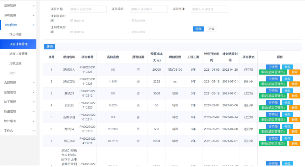Expand the 工作台 menu chevron
The width and height of the screenshot is (305, 167).
[33, 131]
